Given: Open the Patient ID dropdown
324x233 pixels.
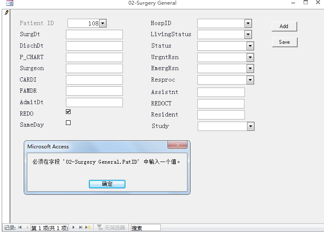Looking at the screenshot, I should click(102, 23).
